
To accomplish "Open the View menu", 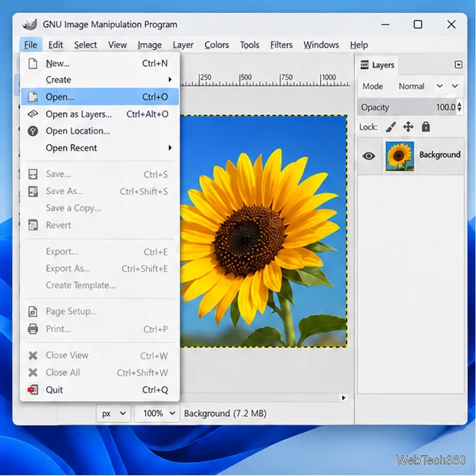I will click(117, 45).
